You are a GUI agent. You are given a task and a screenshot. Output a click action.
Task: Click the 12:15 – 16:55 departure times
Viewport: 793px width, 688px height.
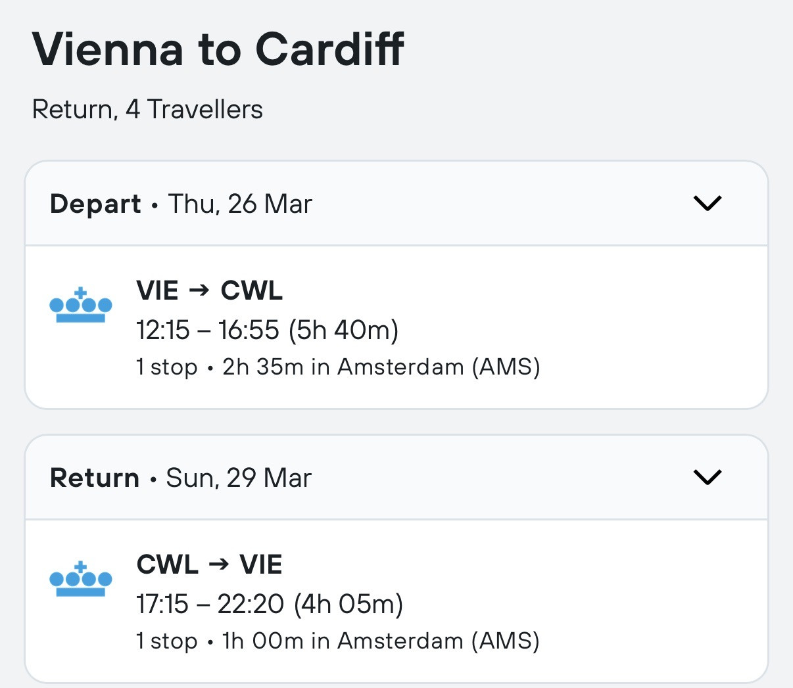(208, 329)
